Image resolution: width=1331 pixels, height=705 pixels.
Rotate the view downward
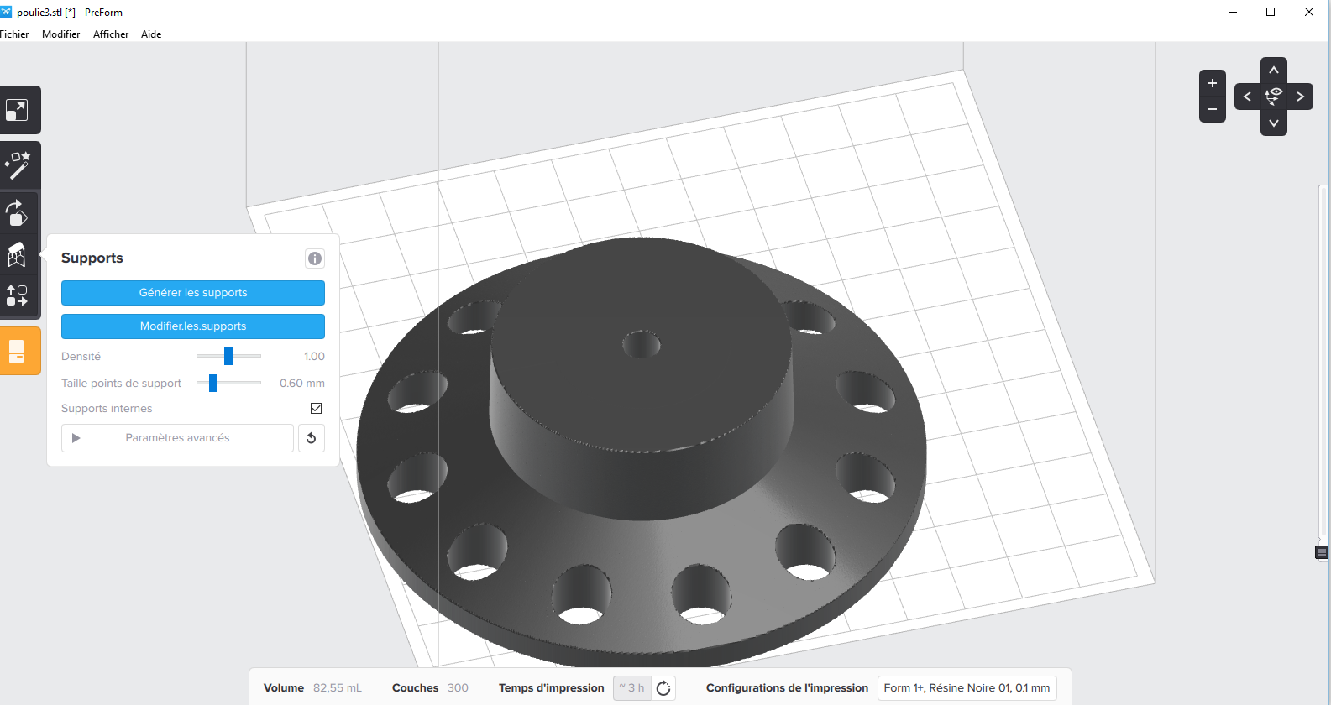pyautogui.click(x=1274, y=123)
